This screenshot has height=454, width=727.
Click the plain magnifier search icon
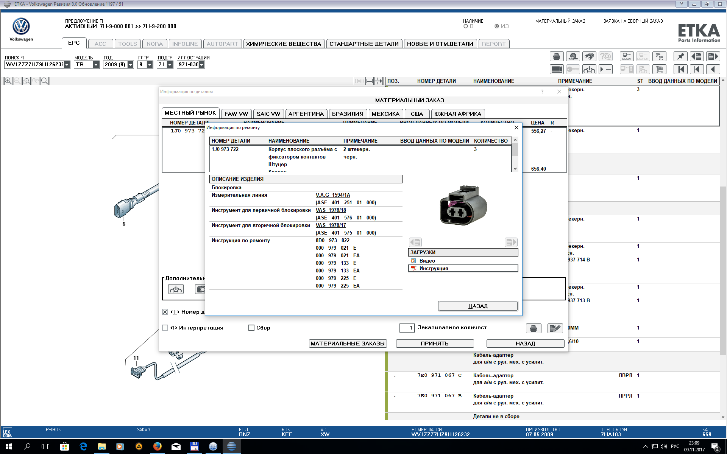[x=45, y=81]
